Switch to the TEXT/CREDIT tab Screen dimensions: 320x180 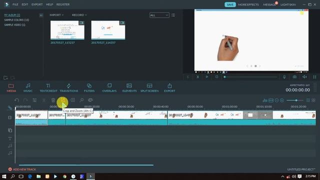tap(48, 88)
